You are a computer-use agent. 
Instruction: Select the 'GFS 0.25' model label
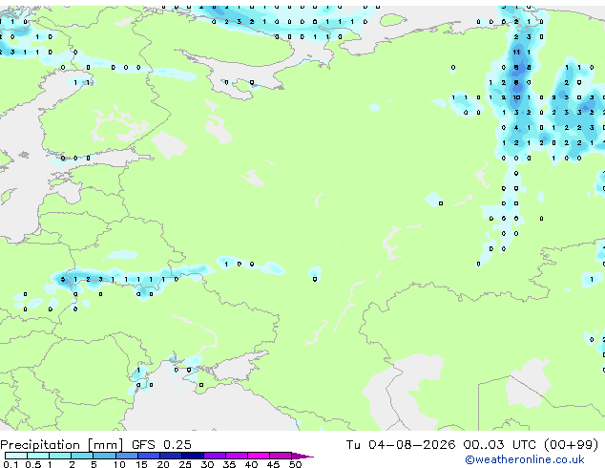click(161, 444)
